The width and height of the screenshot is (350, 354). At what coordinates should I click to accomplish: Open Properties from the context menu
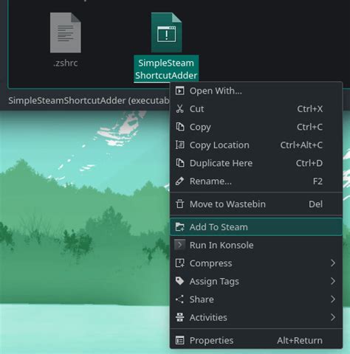point(256,341)
